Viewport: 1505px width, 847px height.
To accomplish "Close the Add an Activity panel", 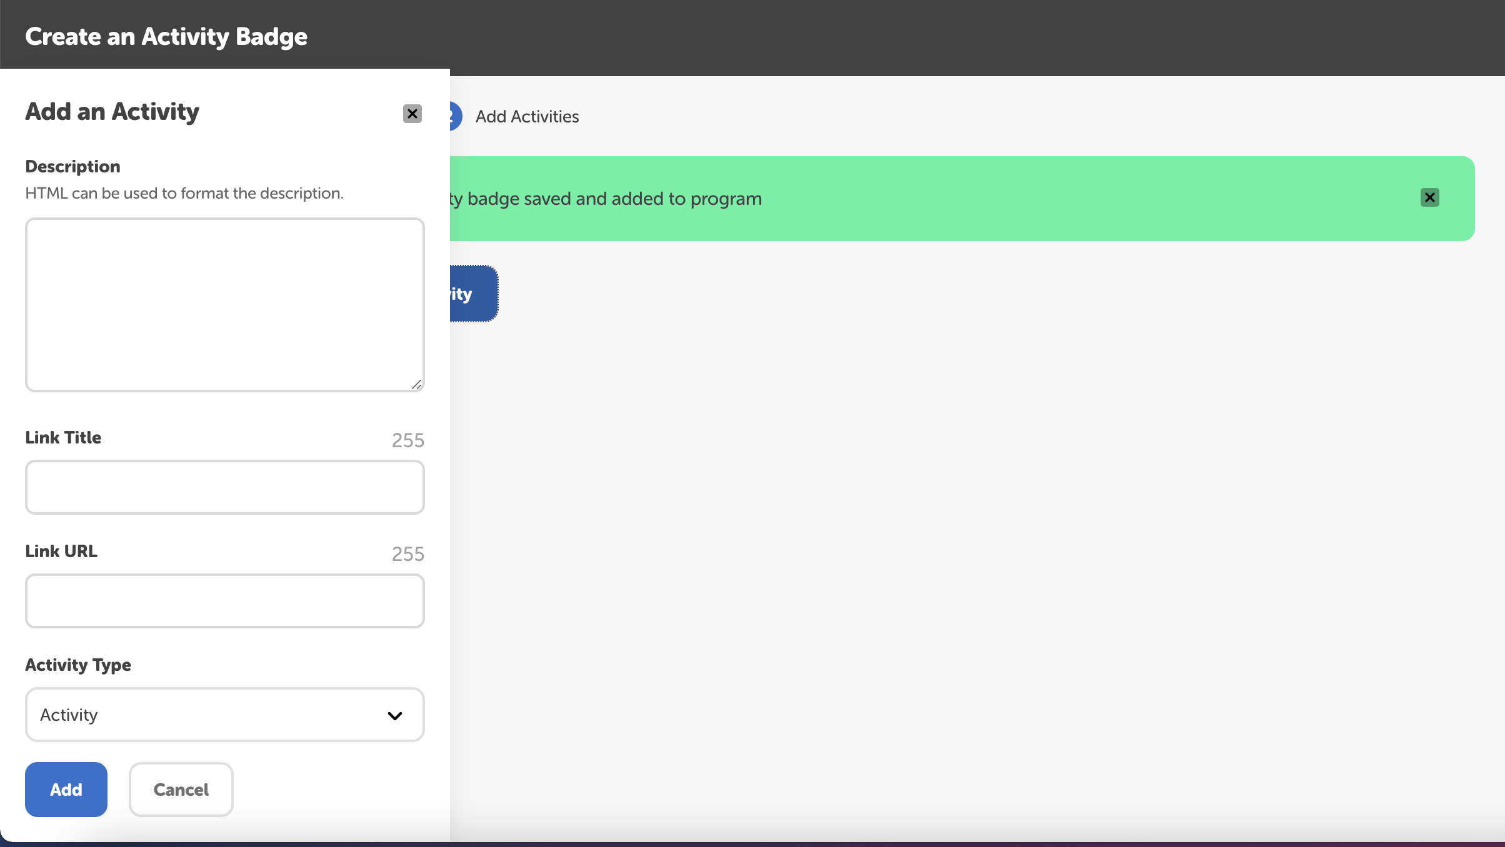I will pos(412,114).
